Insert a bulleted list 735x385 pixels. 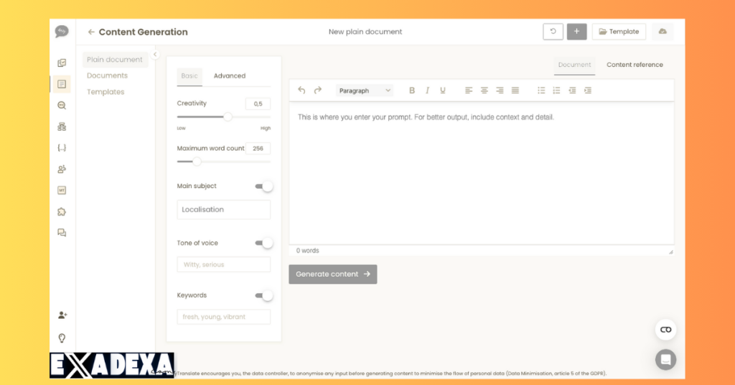point(541,91)
